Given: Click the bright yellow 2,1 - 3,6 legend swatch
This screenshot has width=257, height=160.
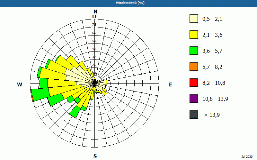Looking at the screenshot, I should click(x=194, y=35).
